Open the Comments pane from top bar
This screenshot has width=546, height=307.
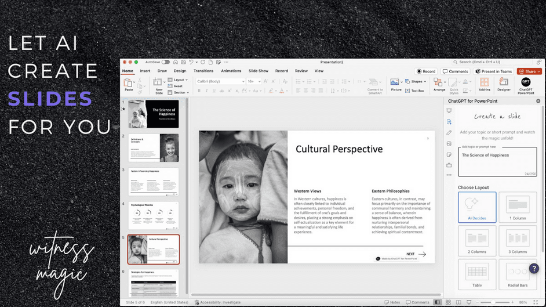(x=455, y=71)
